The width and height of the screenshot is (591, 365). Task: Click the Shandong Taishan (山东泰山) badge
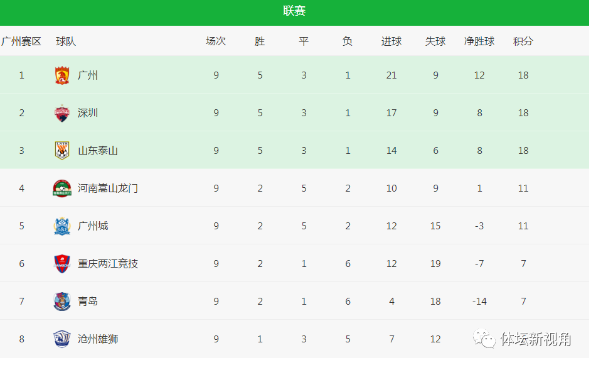[62, 151]
